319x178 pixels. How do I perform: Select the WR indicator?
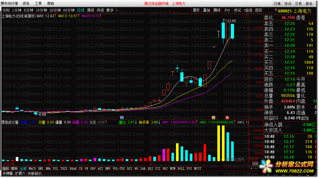(136, 169)
